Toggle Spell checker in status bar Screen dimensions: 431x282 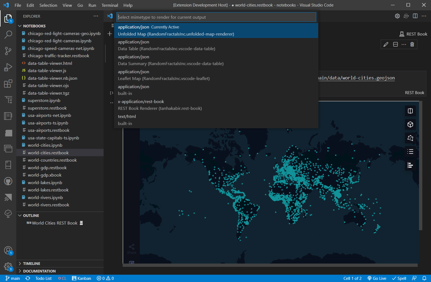click(399, 278)
